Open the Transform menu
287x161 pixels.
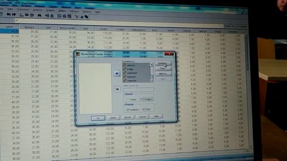click(x=23, y=9)
